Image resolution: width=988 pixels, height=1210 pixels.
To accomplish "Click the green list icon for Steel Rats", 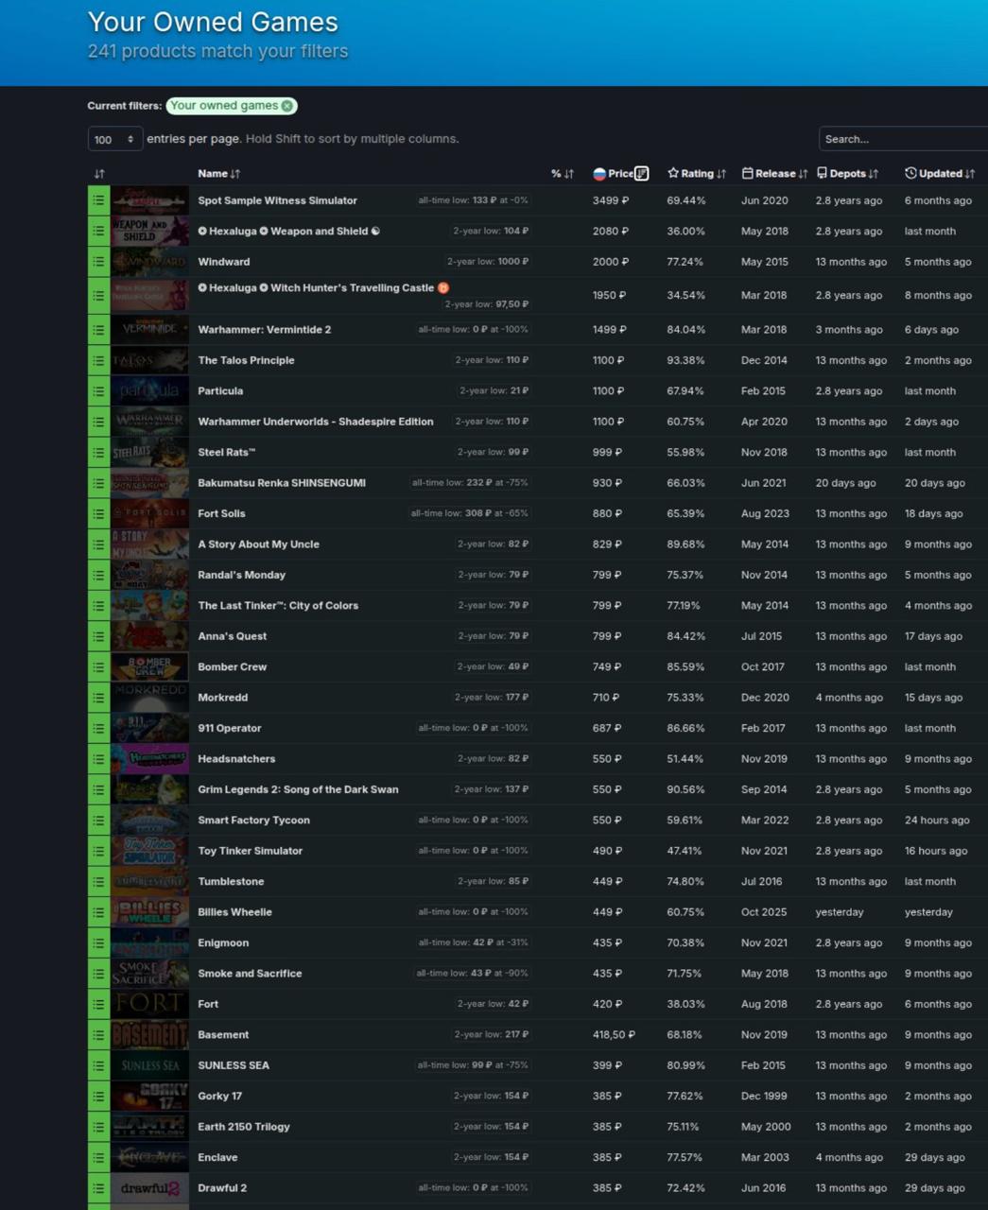I will pyautogui.click(x=98, y=453).
